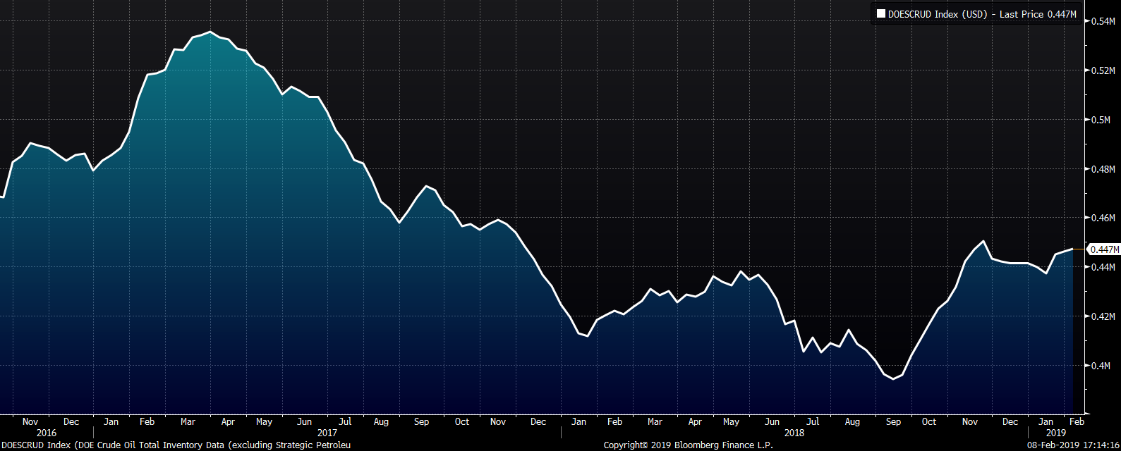The height and width of the screenshot is (451, 1121).
Task: Click the 0.46M y-axis label
Action: [x=1103, y=218]
